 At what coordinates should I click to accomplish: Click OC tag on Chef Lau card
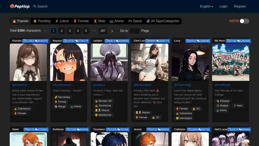(x=156, y=117)
